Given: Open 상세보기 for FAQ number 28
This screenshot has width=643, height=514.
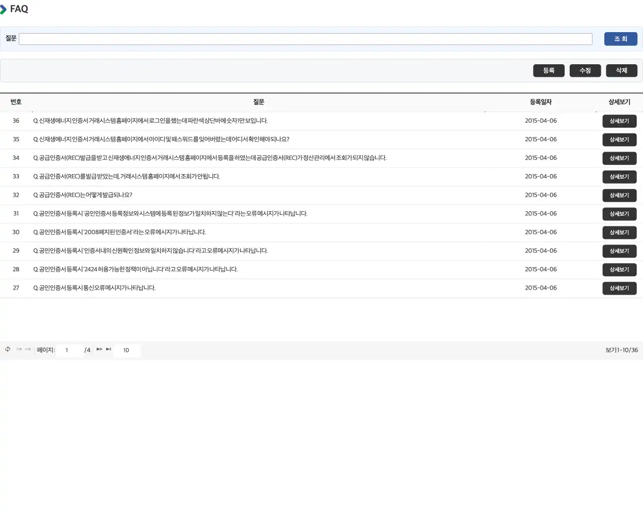Looking at the screenshot, I should 619,270.
